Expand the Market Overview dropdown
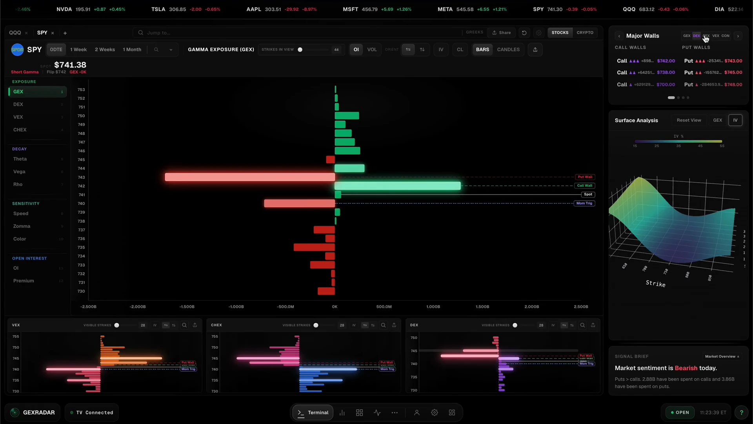This screenshot has height=424, width=753. (x=722, y=356)
